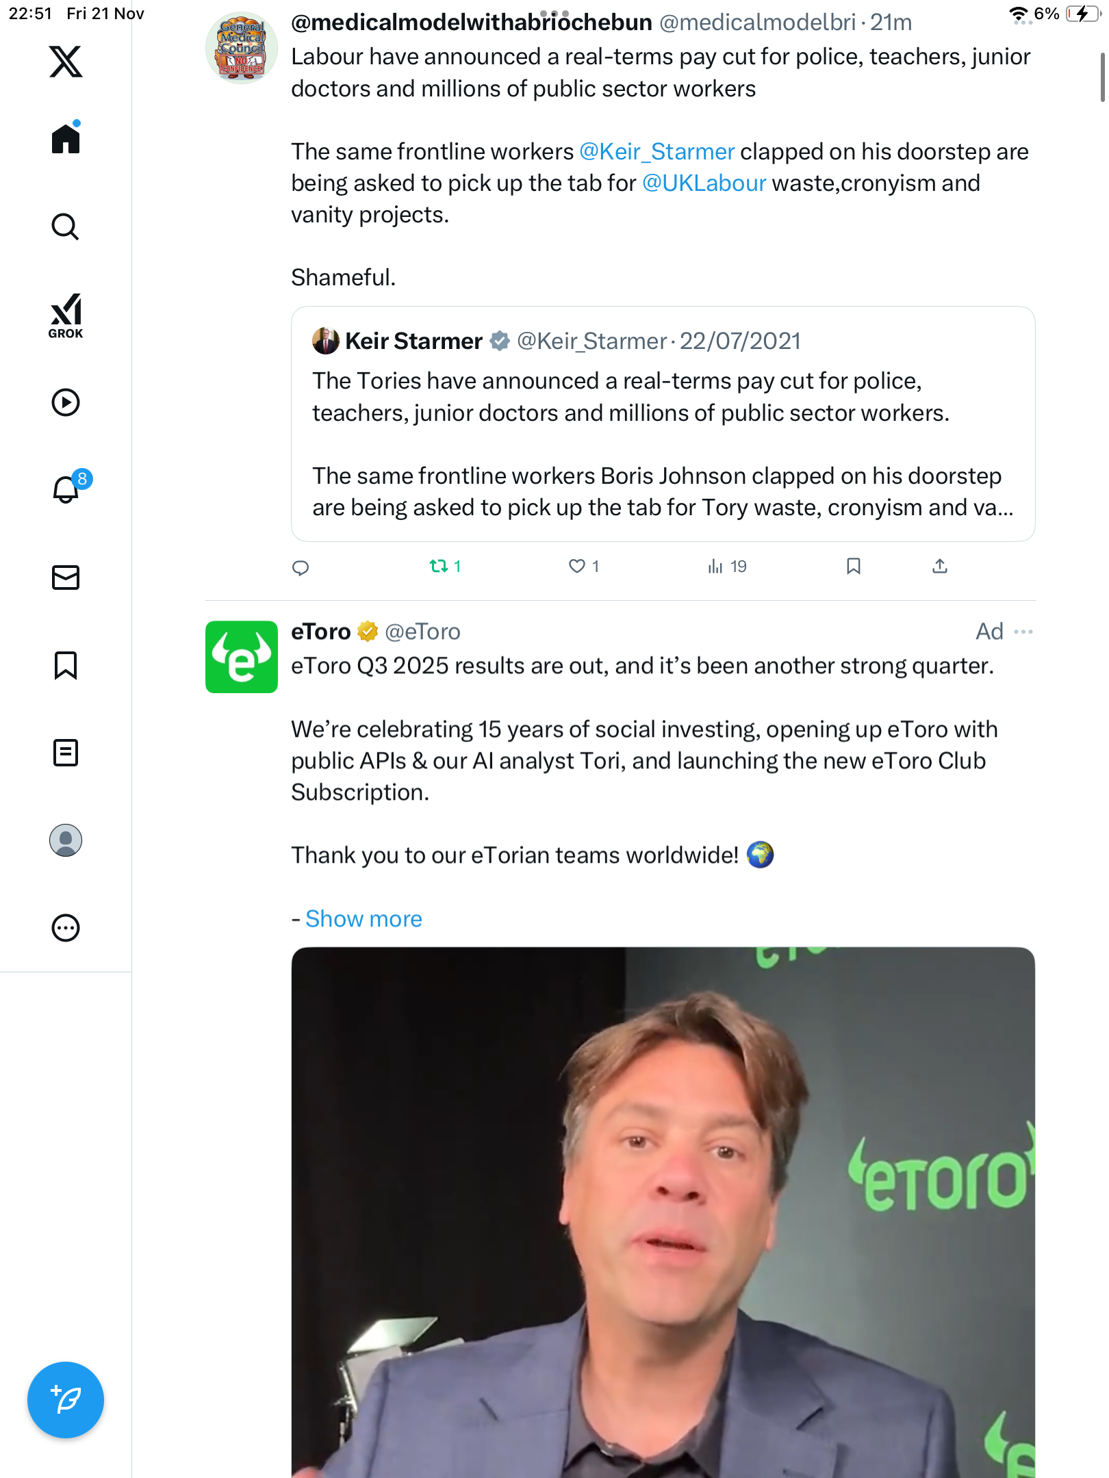1109x1478 pixels.
Task: Like the Labour pay cut tweet
Action: click(x=577, y=566)
